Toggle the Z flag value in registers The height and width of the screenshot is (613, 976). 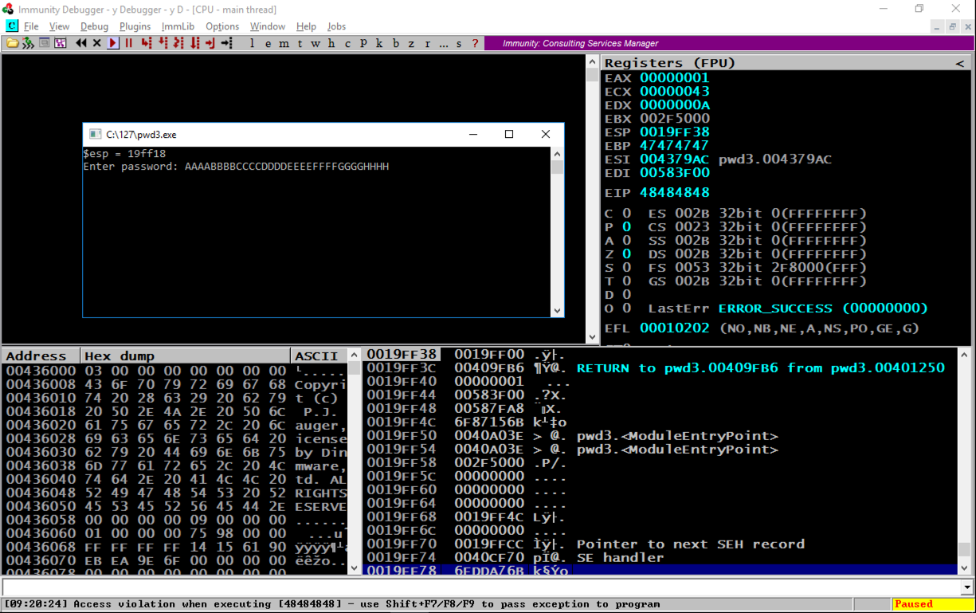(626, 254)
